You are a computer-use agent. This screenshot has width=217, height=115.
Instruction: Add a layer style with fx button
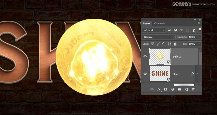pos(159,89)
